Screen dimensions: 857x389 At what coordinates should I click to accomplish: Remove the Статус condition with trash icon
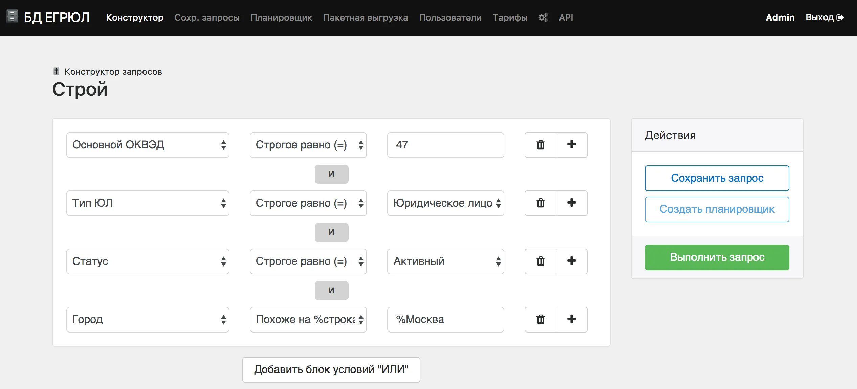[x=540, y=261]
